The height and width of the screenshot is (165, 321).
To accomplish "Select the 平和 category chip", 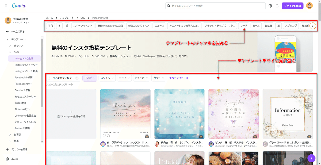I will (x=50, y=26).
